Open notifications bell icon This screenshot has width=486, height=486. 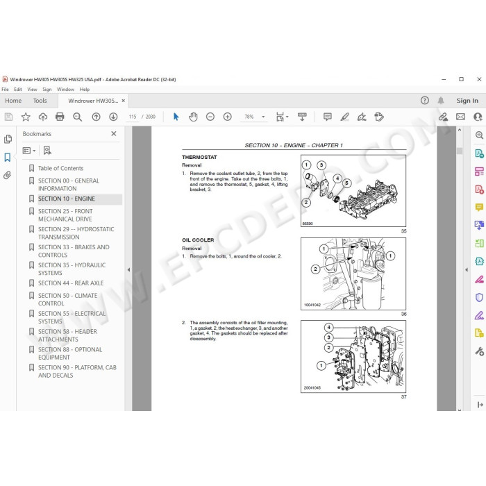(441, 101)
